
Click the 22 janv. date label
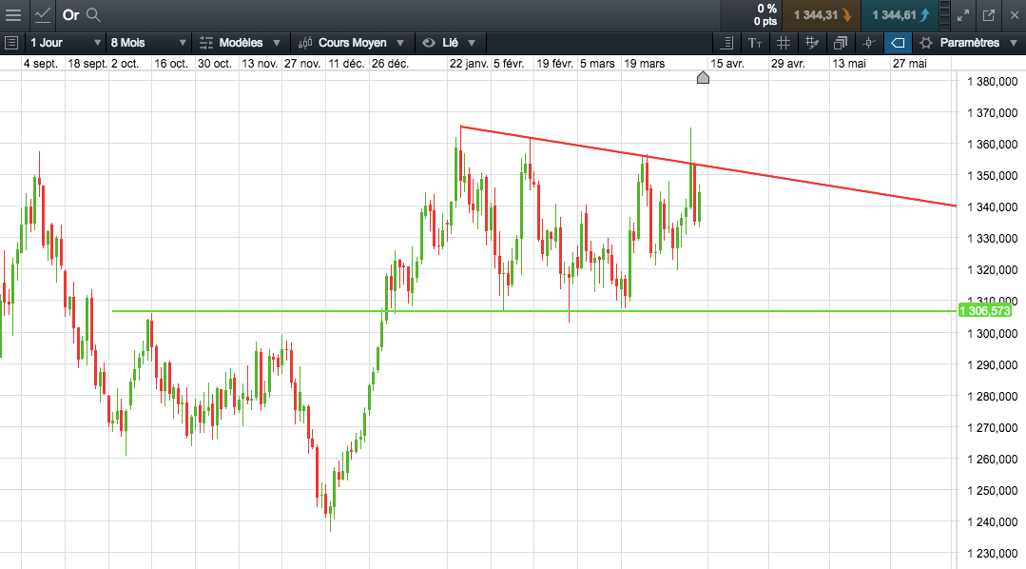pos(469,64)
